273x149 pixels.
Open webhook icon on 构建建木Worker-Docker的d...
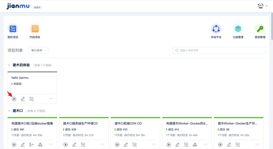[195, 145]
